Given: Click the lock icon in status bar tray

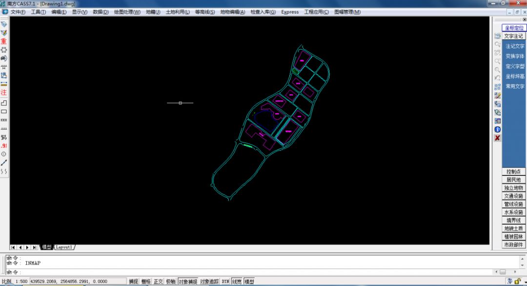Looking at the screenshot, I should tap(518, 281).
